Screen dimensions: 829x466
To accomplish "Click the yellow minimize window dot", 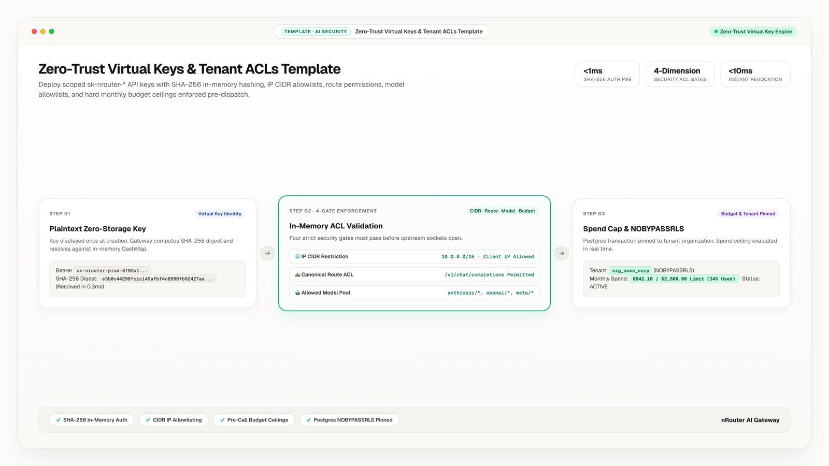I will point(43,32).
